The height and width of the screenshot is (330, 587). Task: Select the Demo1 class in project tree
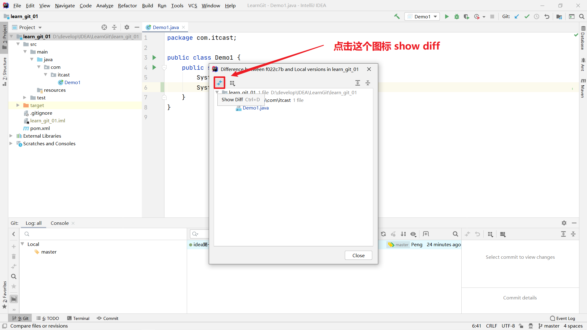pyautogui.click(x=69, y=83)
